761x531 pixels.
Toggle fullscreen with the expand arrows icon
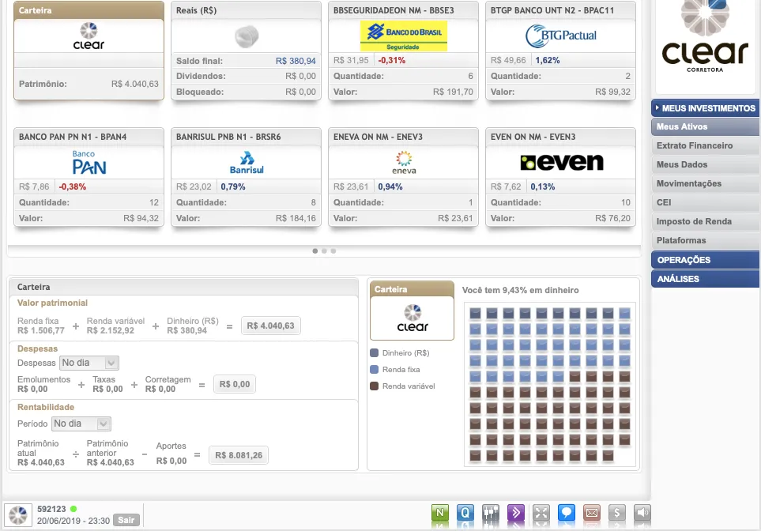541,513
